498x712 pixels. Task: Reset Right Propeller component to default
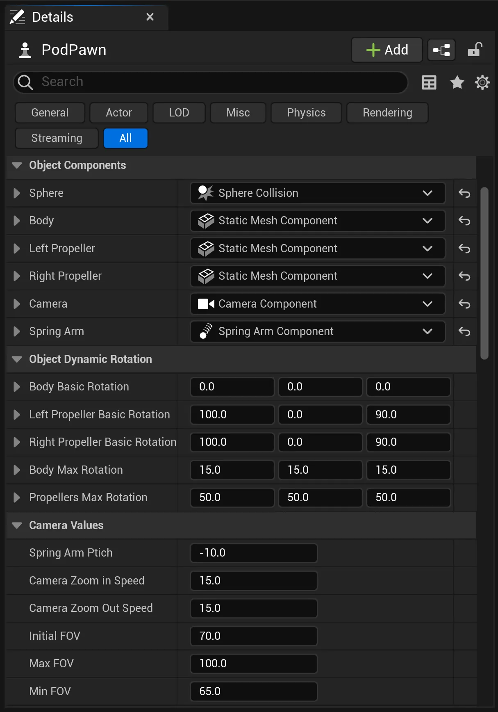(464, 276)
